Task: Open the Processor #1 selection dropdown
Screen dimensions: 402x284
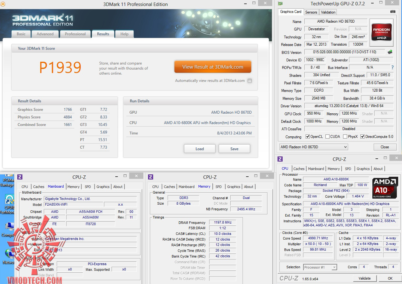Action: [x=320, y=267]
